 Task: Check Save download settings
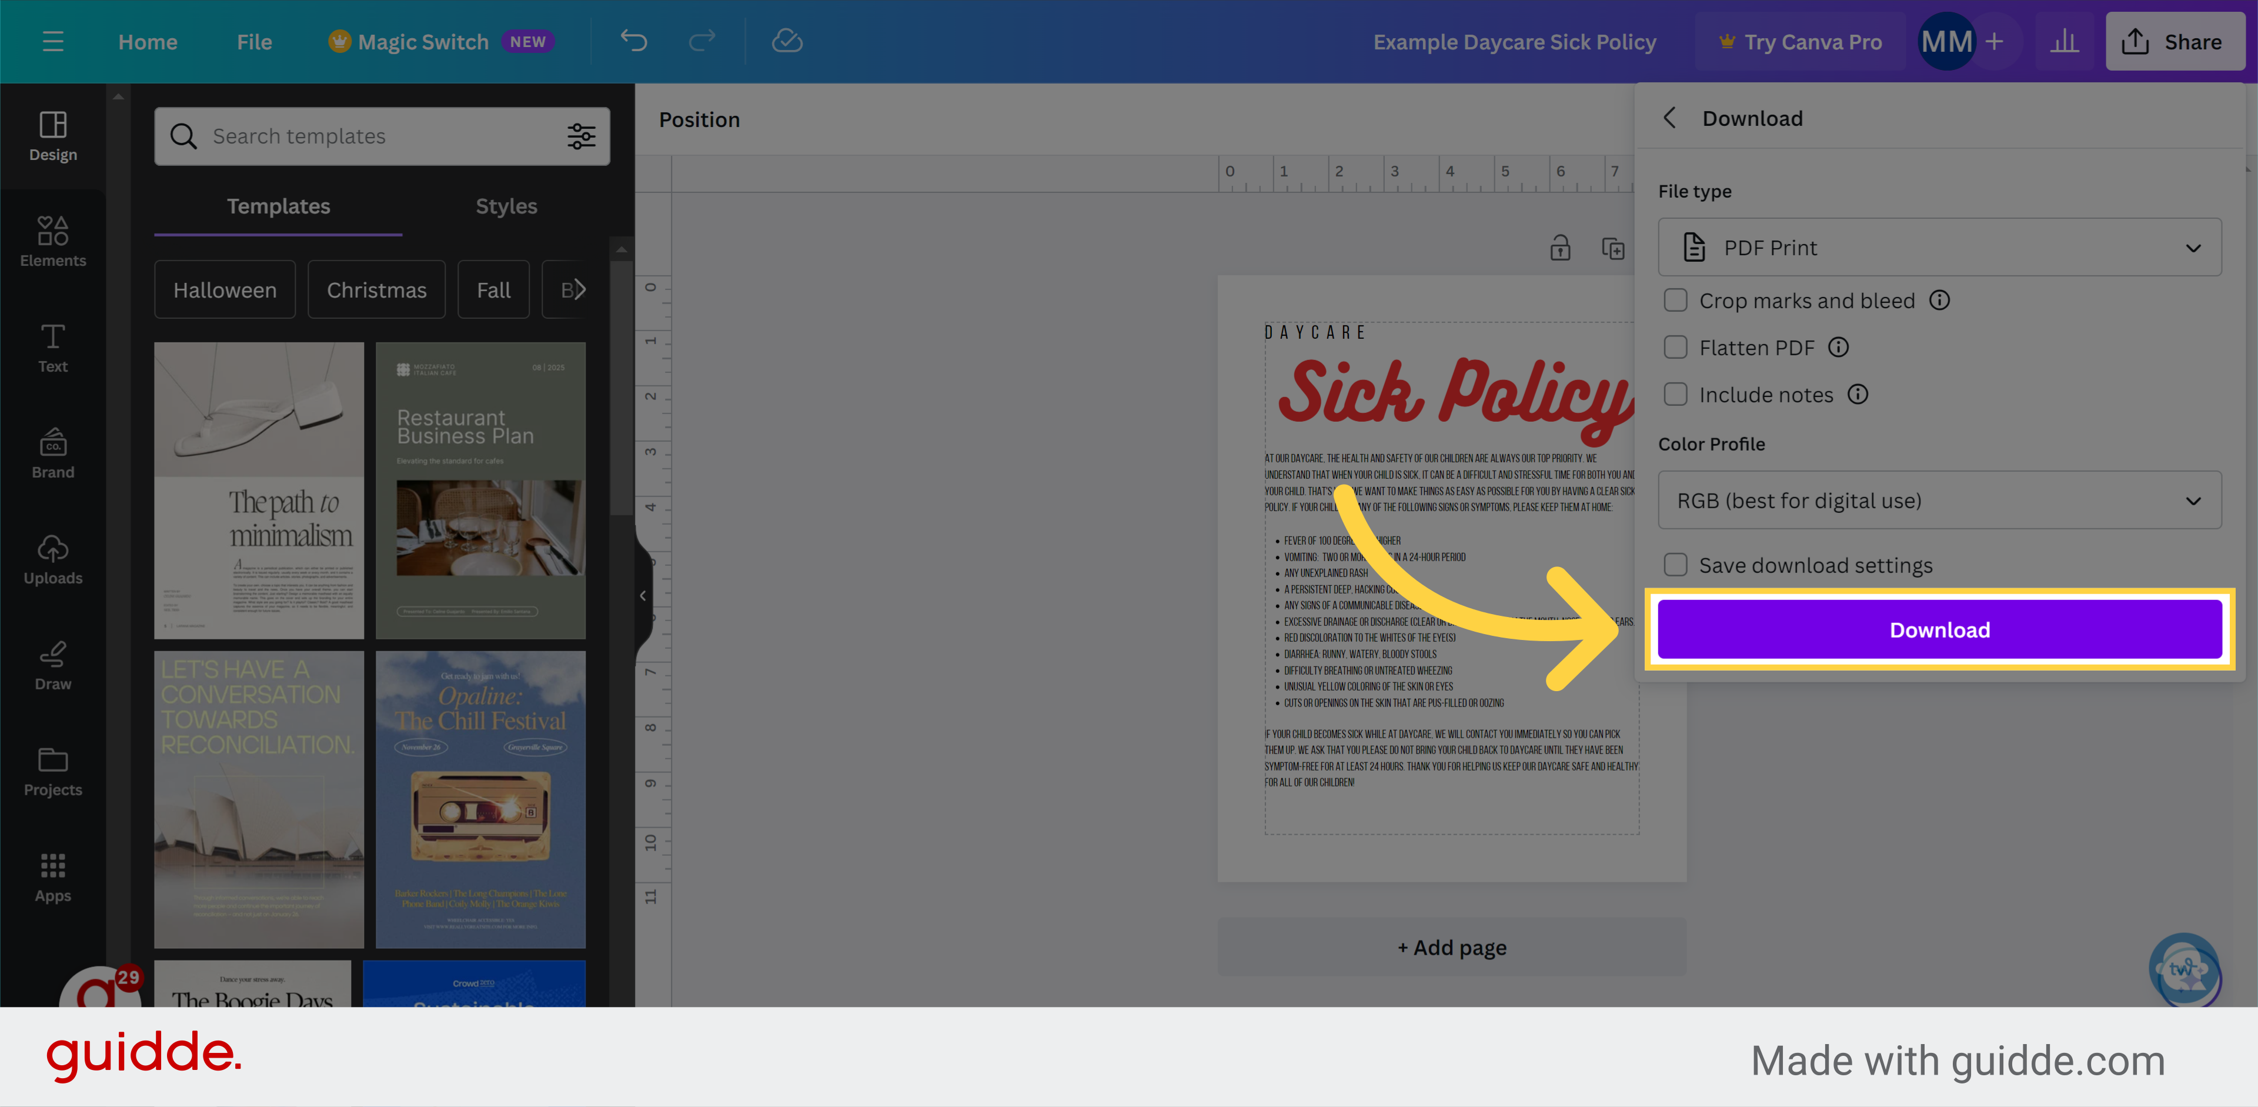coord(1675,565)
